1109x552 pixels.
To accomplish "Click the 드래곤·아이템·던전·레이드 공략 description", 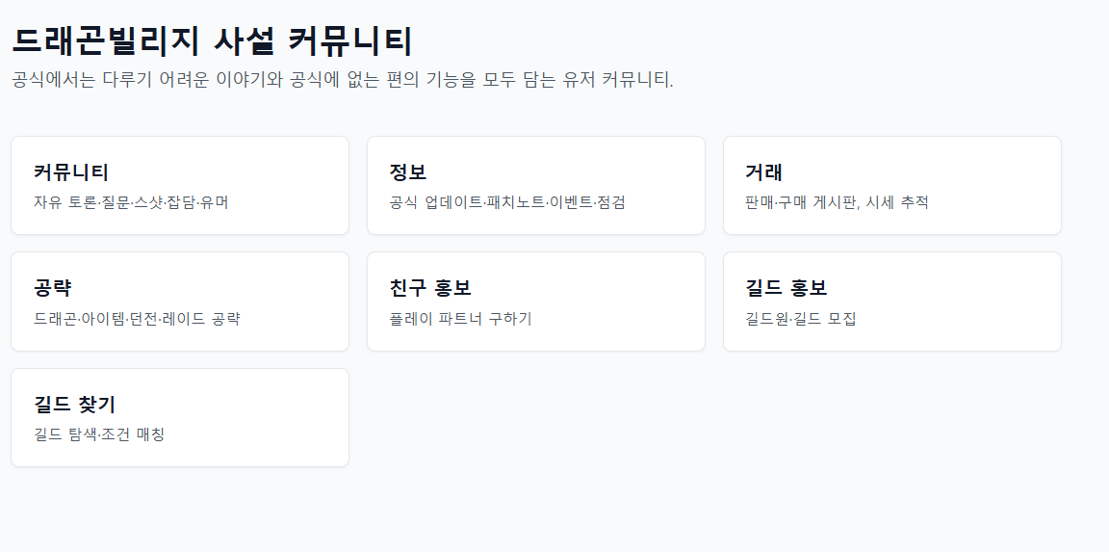I will [137, 319].
